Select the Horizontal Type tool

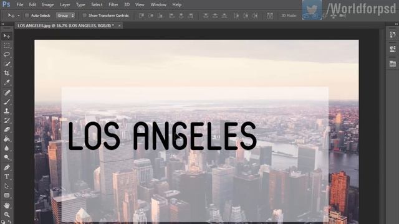pyautogui.click(x=7, y=177)
